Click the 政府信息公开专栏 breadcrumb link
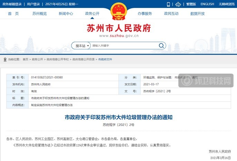The image size is (237, 161). [58, 60]
